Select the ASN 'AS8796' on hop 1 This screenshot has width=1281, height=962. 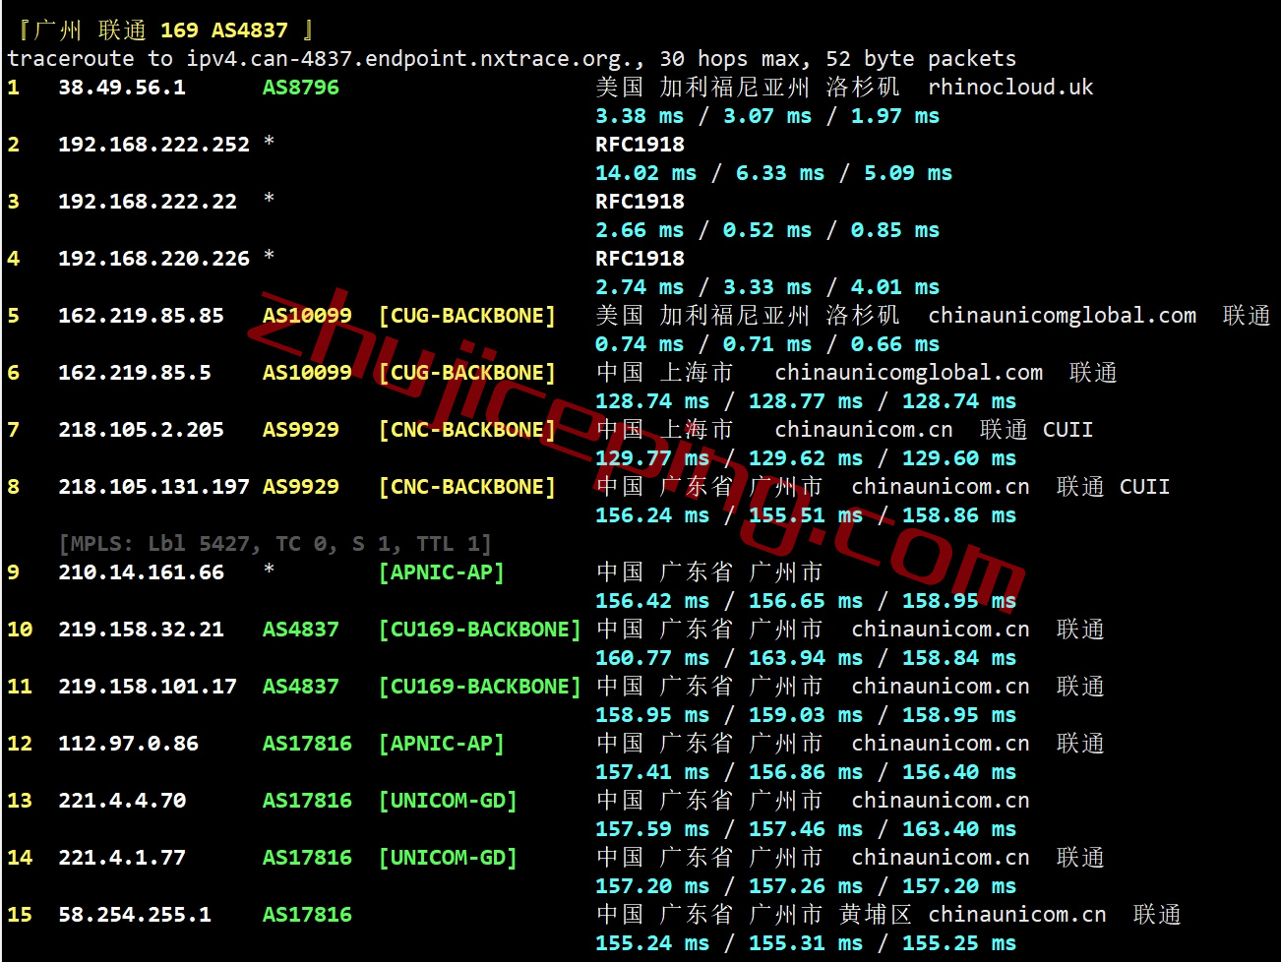point(301,88)
